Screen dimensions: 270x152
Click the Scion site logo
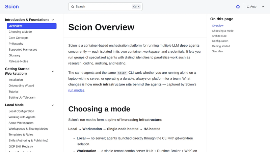[12, 6]
